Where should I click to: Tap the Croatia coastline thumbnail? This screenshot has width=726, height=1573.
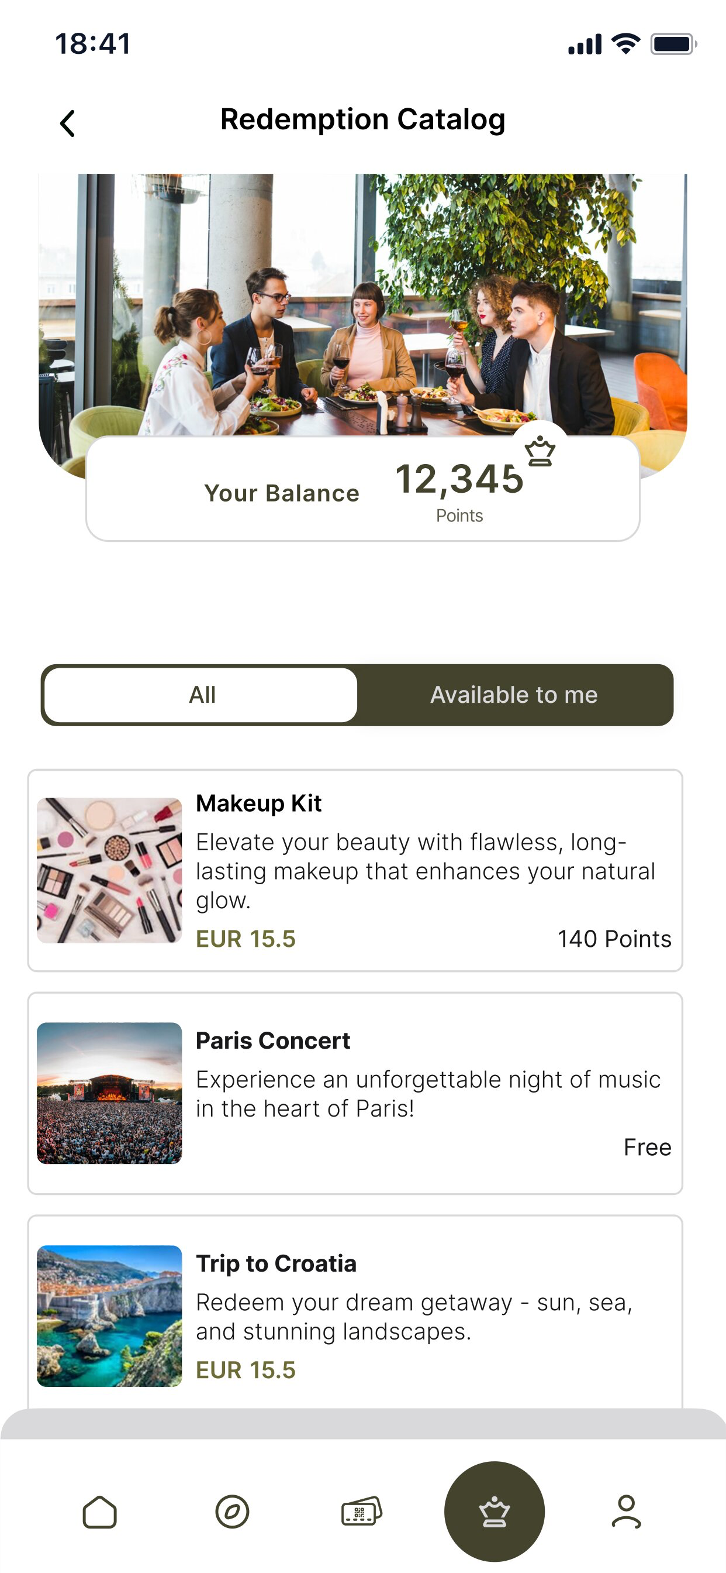pyautogui.click(x=109, y=1316)
